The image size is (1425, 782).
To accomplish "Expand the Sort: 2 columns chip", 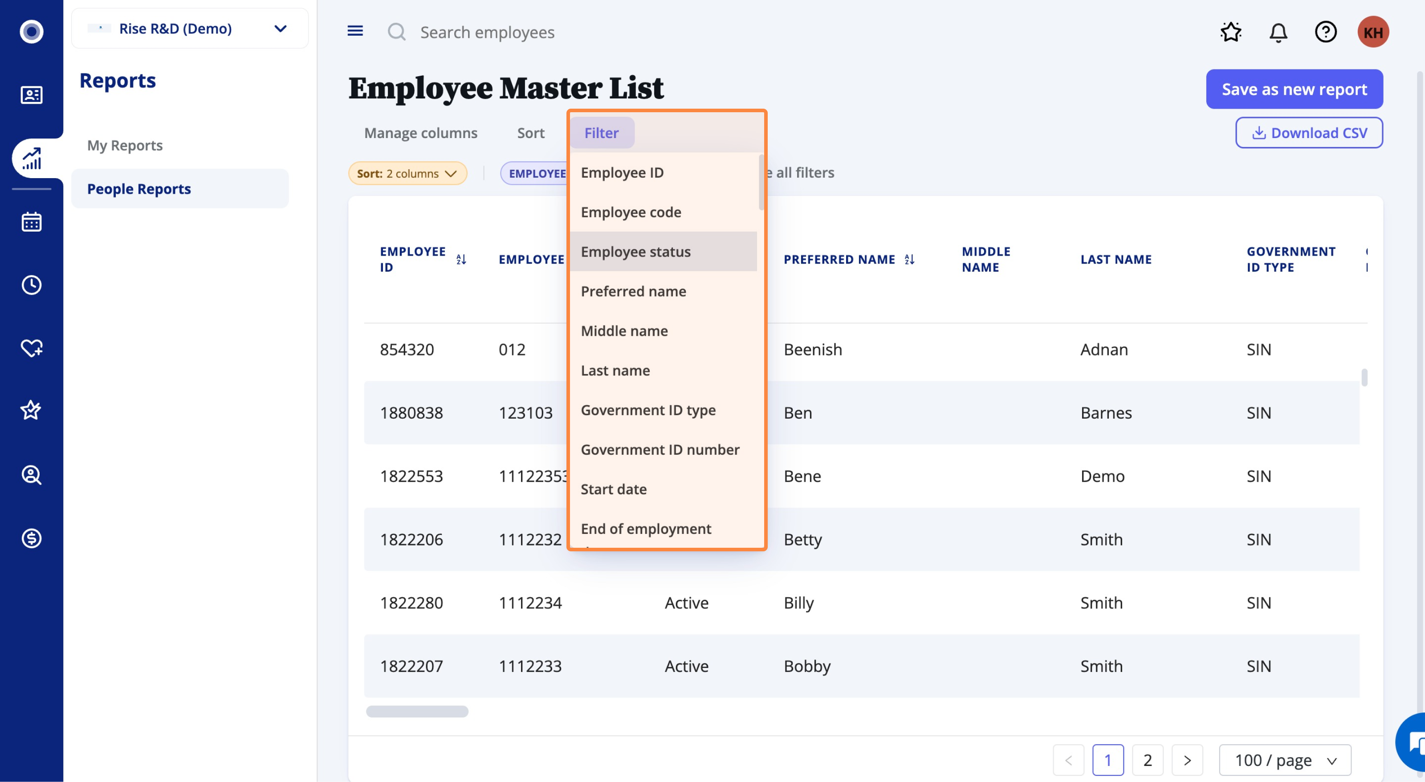I will [407, 174].
